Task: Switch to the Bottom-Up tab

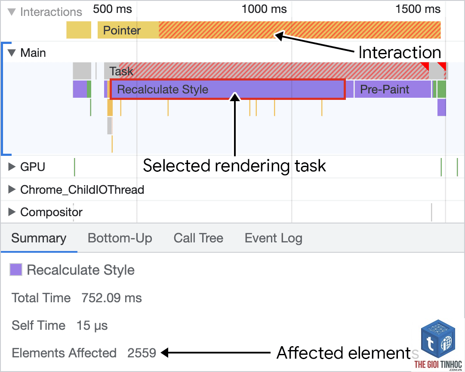Action: click(x=120, y=238)
